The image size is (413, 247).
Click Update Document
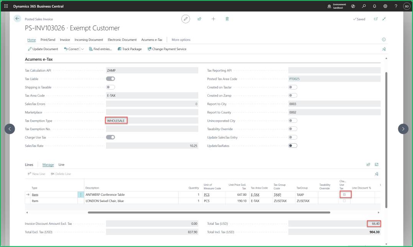[x=43, y=49]
